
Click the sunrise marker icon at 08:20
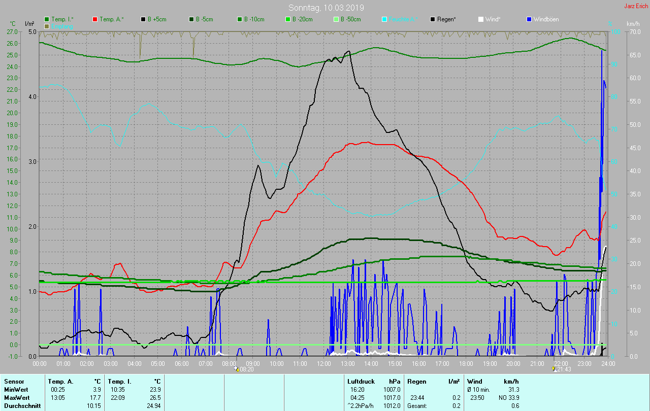237,369
